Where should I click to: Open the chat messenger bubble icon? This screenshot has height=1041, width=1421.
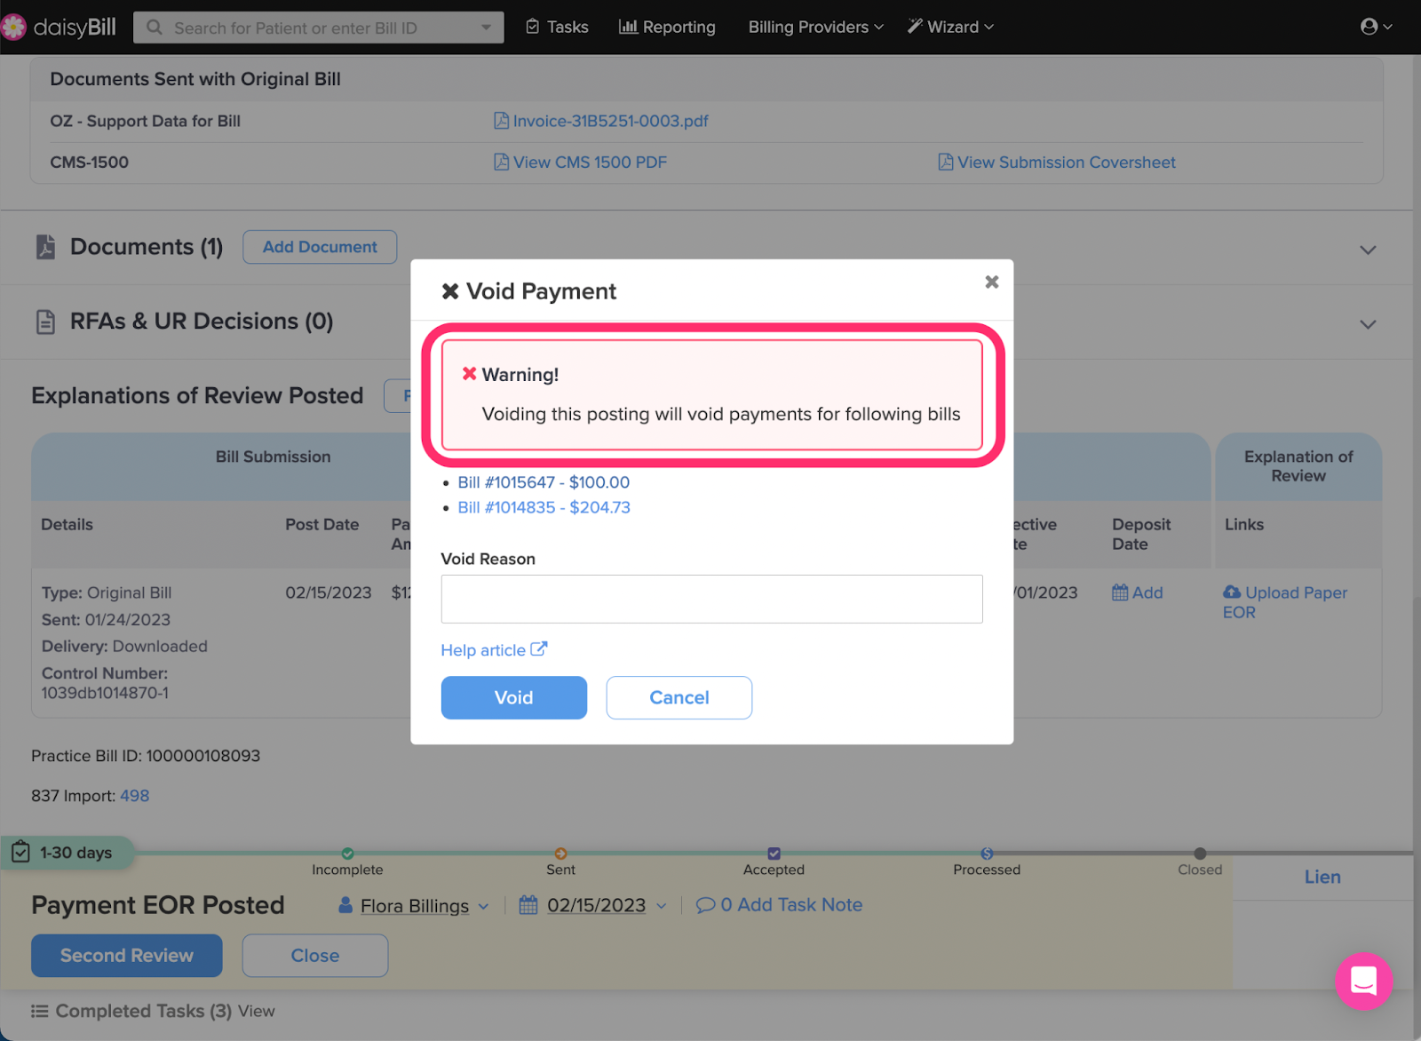click(x=1363, y=981)
